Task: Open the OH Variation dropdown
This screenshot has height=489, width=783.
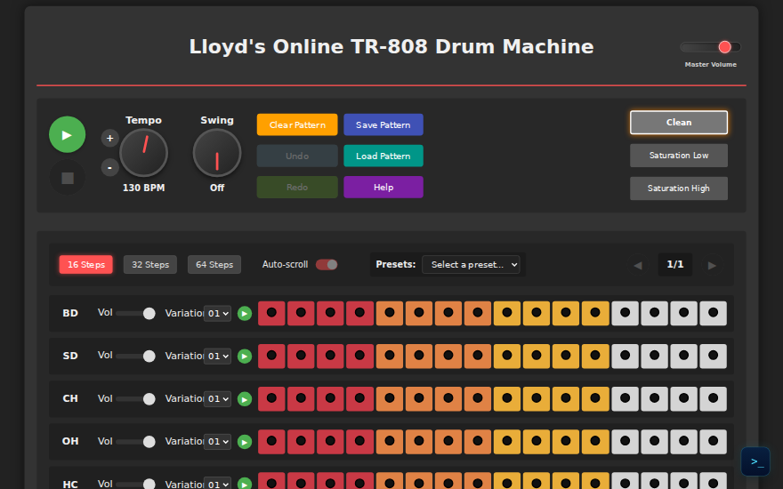Action: [x=217, y=442]
